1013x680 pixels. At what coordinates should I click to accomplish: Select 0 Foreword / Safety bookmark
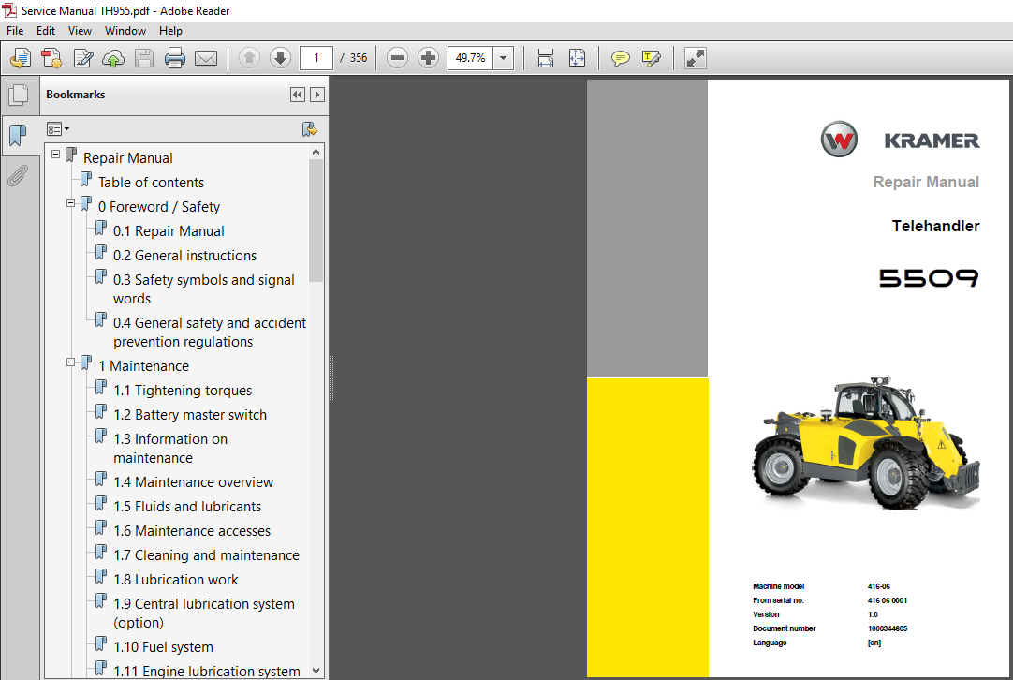(159, 207)
